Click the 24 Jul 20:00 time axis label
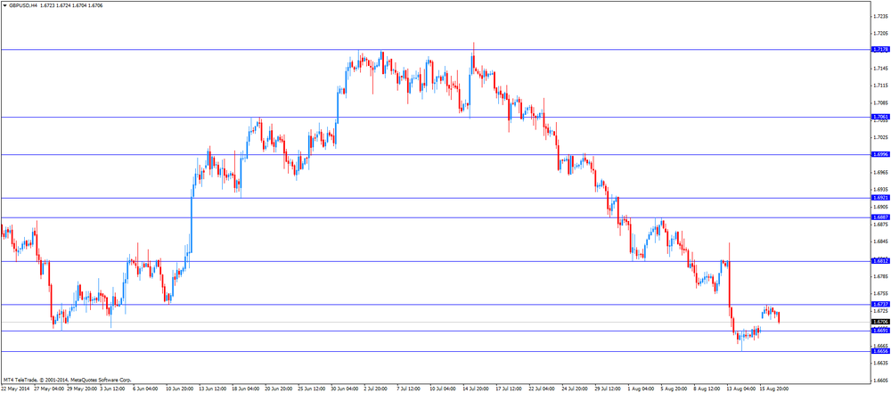The image size is (891, 393). tap(575, 389)
